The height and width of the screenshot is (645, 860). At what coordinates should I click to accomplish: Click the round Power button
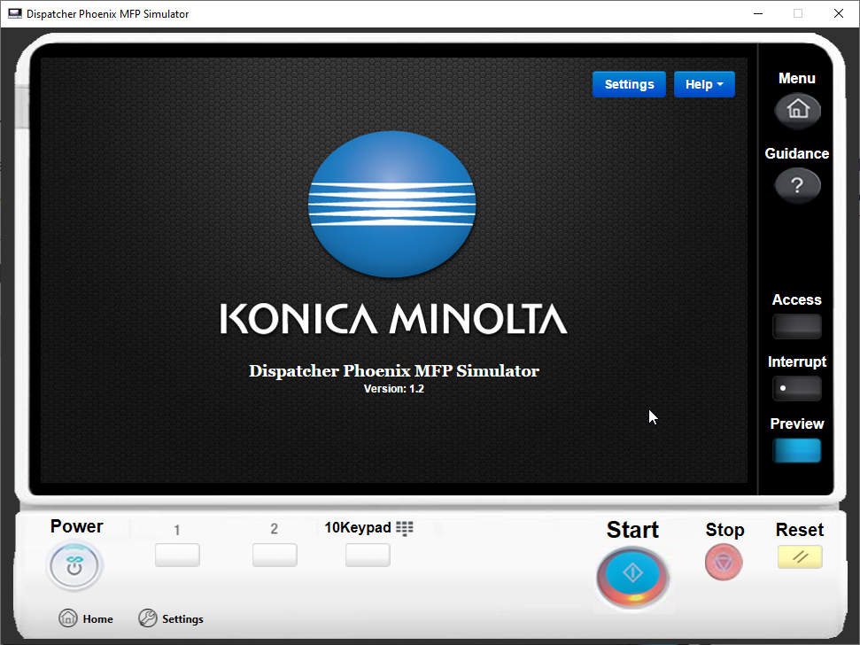click(74, 565)
